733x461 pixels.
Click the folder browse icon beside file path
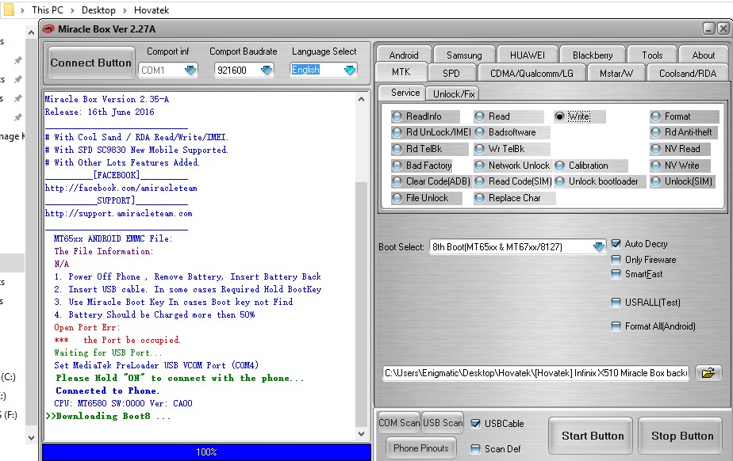point(708,372)
